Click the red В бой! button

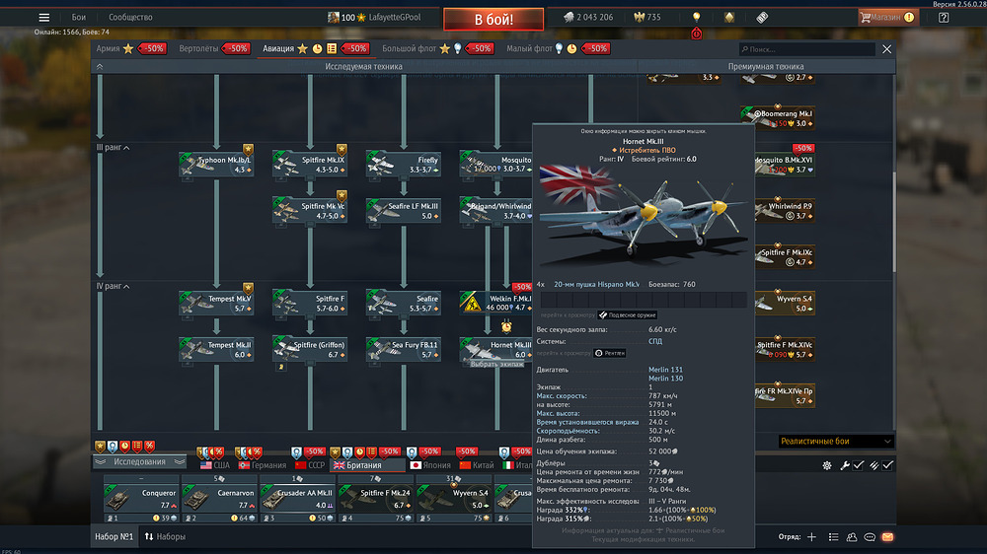[493, 20]
